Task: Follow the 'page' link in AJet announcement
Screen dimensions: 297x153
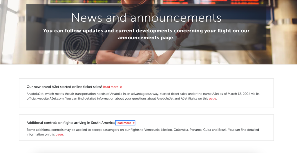Action: (212, 98)
